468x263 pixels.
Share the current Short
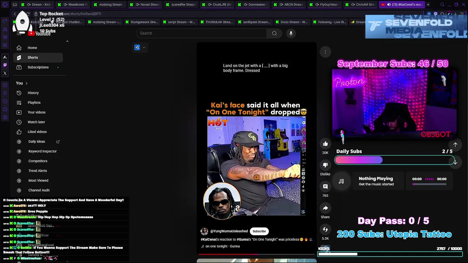[x=325, y=208]
